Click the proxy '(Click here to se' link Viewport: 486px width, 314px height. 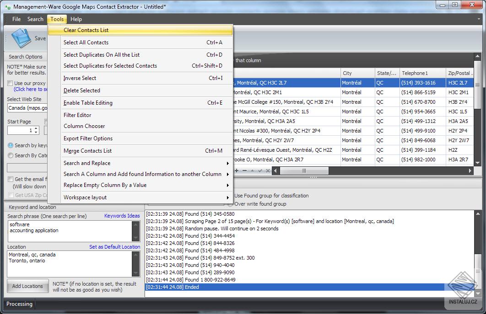coord(31,89)
